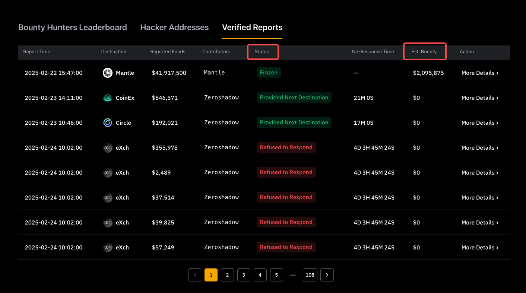Click eXch logo in the $355,978 row

pos(108,148)
